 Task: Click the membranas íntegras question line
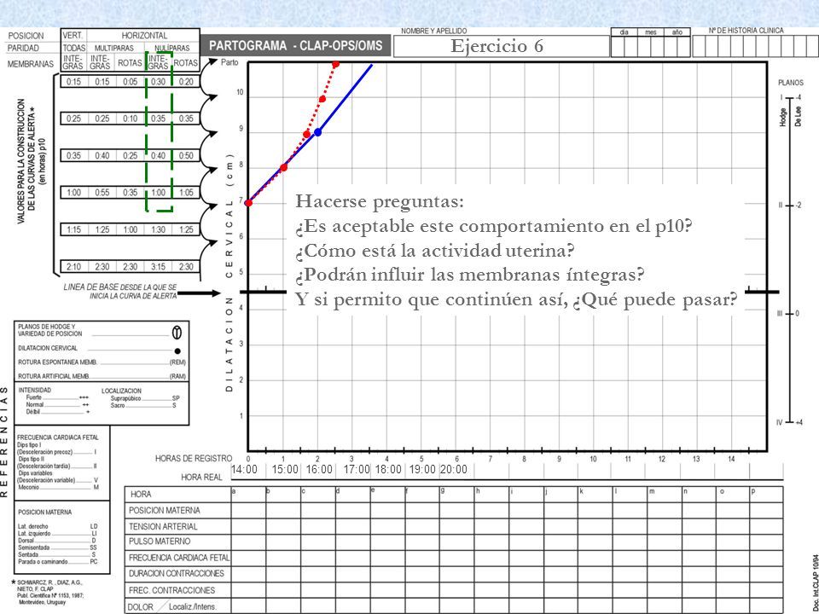pyautogui.click(x=469, y=275)
